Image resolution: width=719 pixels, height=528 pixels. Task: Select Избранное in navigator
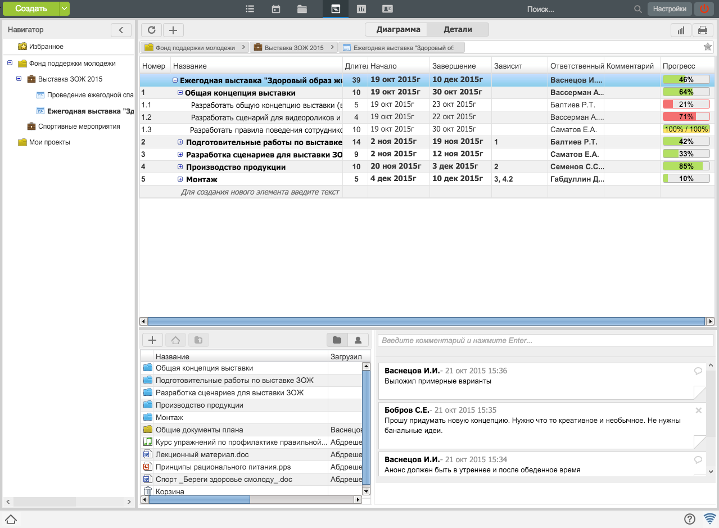pos(46,47)
